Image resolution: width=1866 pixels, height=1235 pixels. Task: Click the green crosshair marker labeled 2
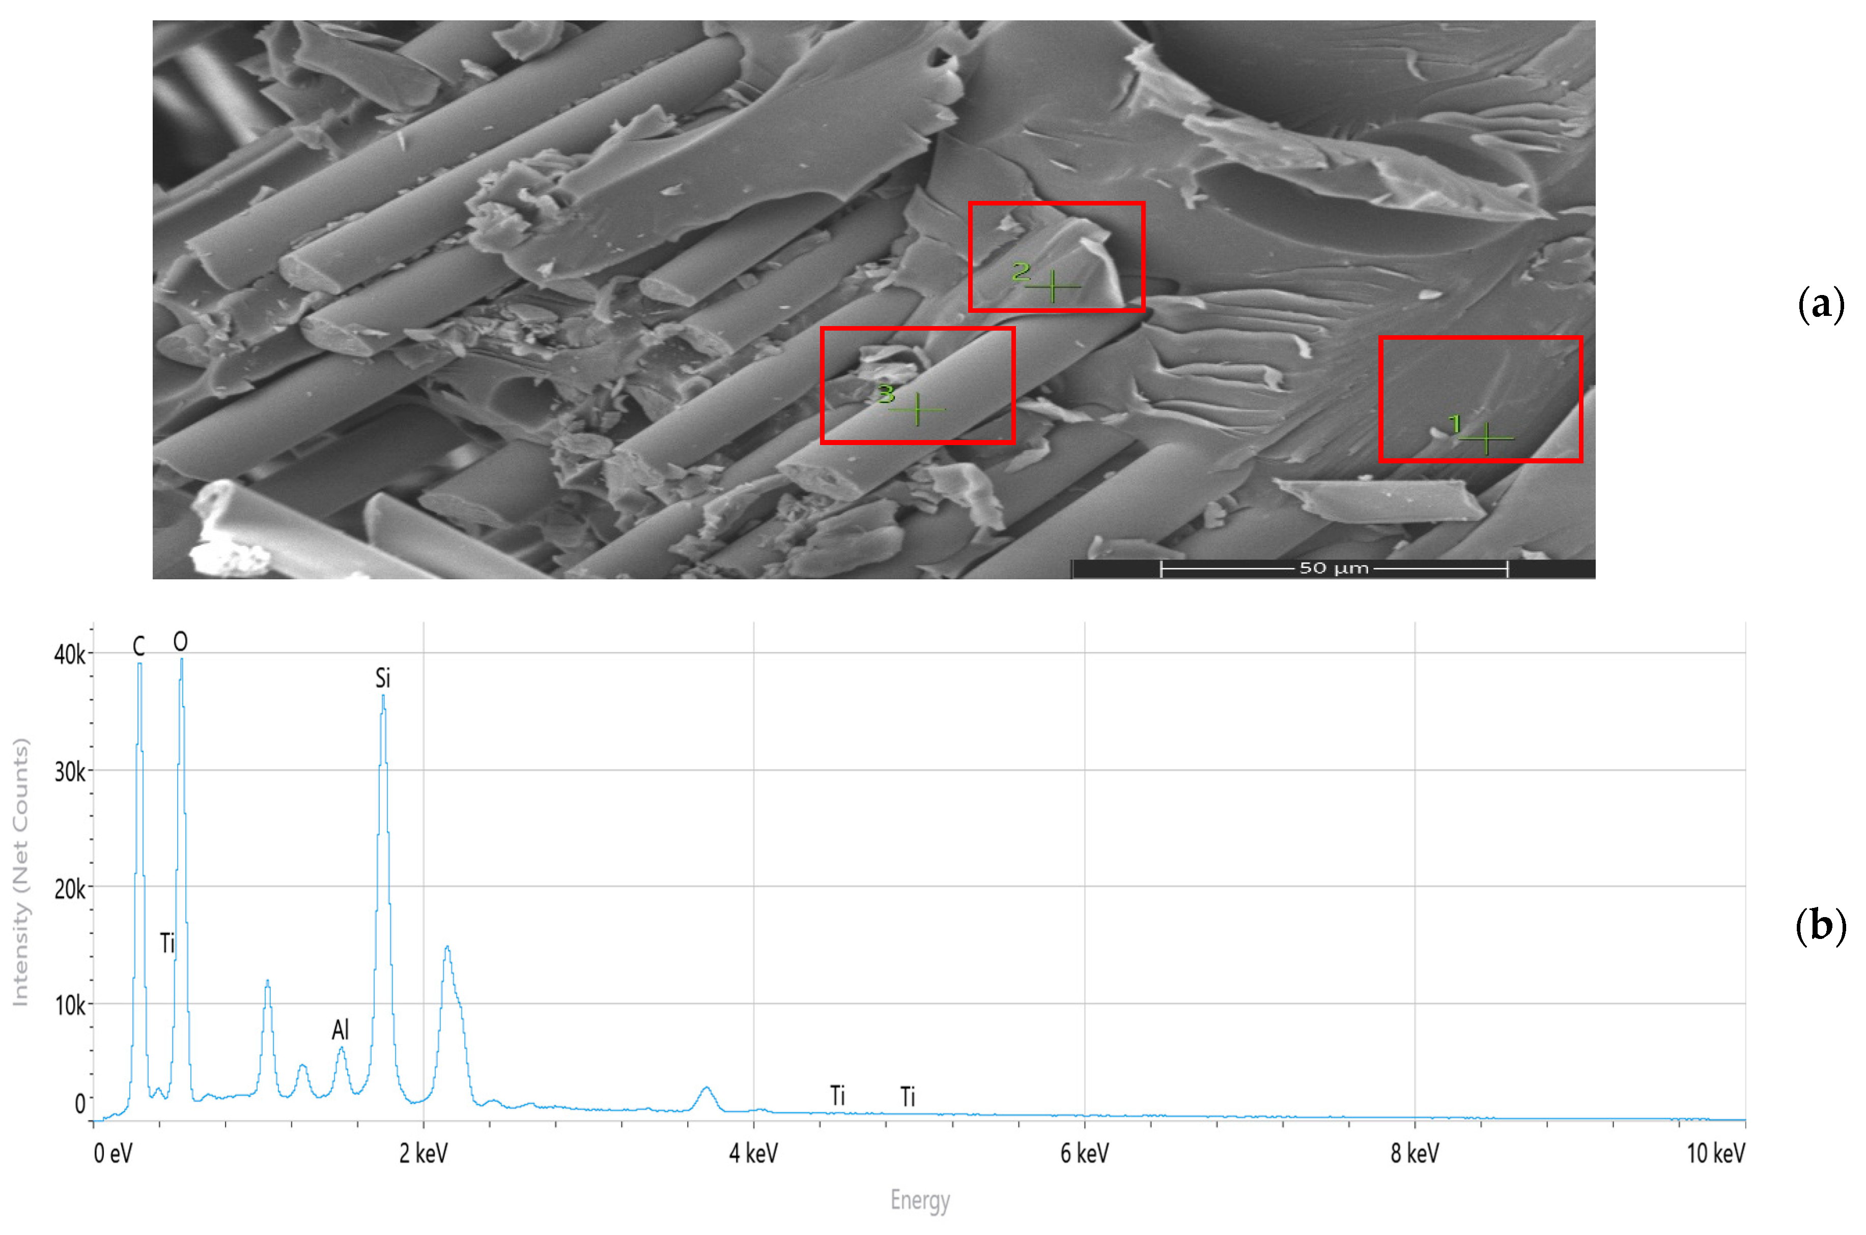pyautogui.click(x=1053, y=287)
